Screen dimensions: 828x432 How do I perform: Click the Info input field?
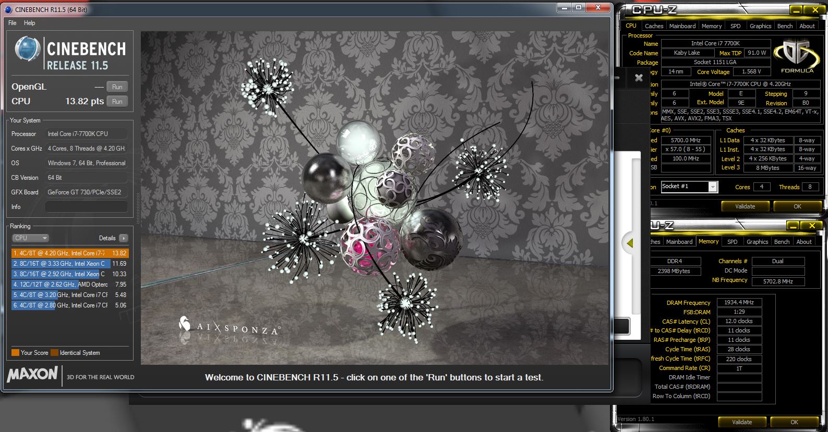point(87,207)
